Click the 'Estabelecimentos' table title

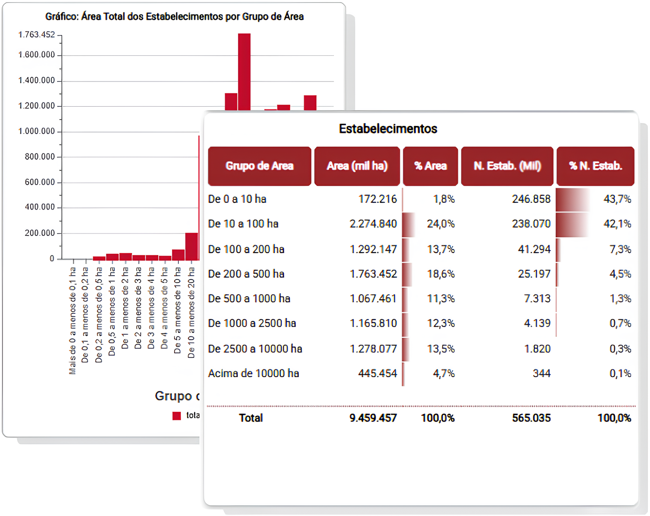tap(388, 129)
